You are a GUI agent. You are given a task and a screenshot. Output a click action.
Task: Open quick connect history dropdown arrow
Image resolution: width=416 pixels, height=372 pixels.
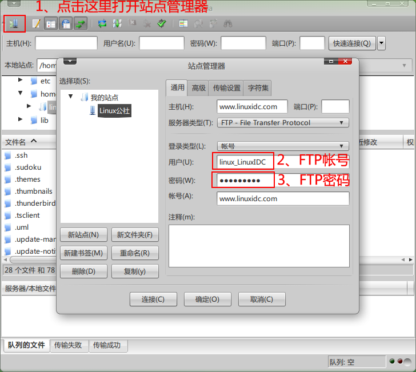[381, 43]
